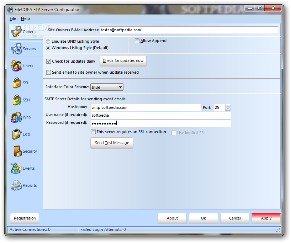Enable the Allow Append checkbox
The height and width of the screenshot is (243, 291).
(x=137, y=41)
